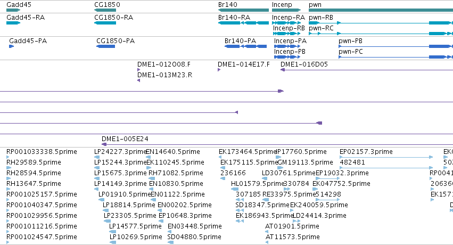Select EST EK110245.5prime
The width and height of the screenshot is (453, 245).
[149, 168]
